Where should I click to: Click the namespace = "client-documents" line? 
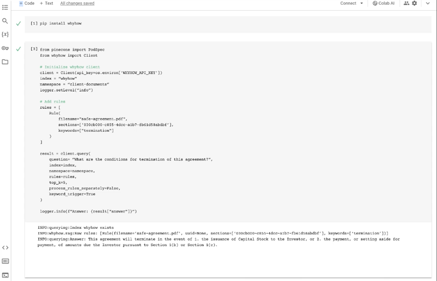[x=74, y=84]
